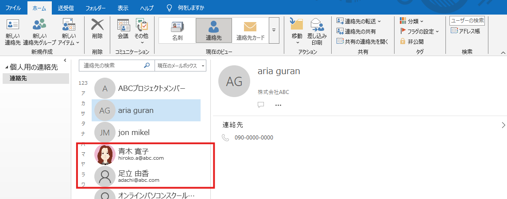
Task: Expand the current view gallery
Action: pos(274,30)
